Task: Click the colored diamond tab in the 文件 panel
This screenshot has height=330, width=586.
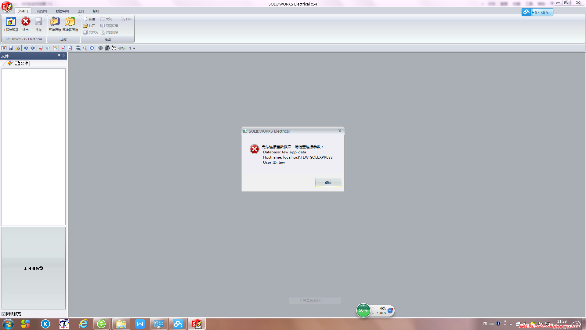Action: [10, 63]
